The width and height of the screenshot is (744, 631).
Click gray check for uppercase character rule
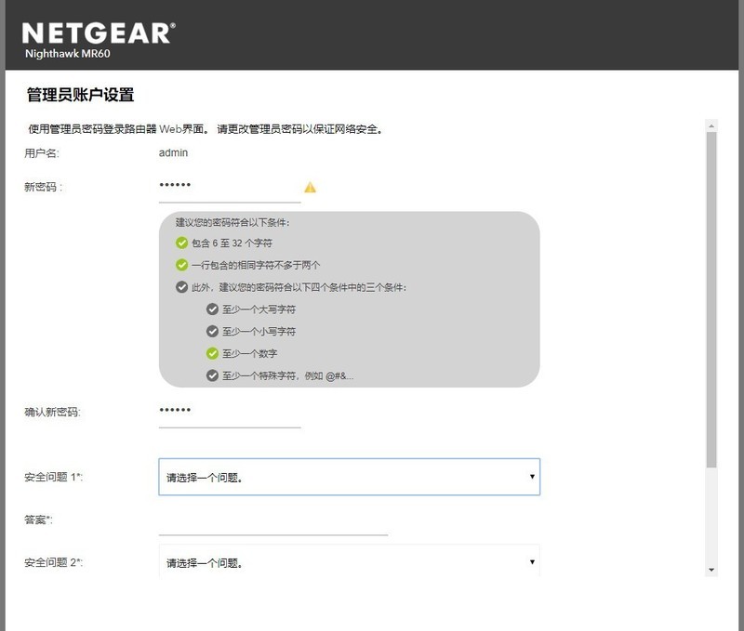(213, 309)
